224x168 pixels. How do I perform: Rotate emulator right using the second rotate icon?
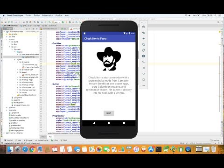pyautogui.click(x=144, y=50)
